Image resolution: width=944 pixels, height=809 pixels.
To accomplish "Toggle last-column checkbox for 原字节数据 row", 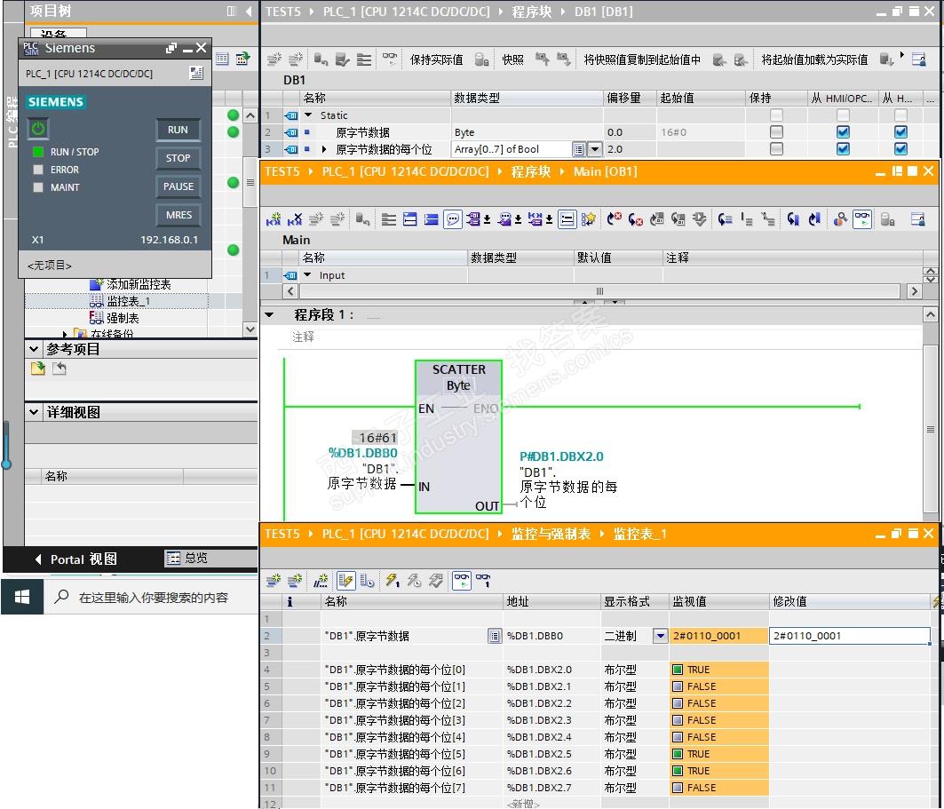I will pyautogui.click(x=900, y=131).
